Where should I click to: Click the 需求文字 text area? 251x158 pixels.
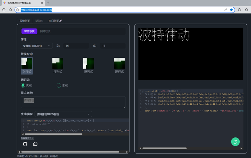tap(73, 102)
